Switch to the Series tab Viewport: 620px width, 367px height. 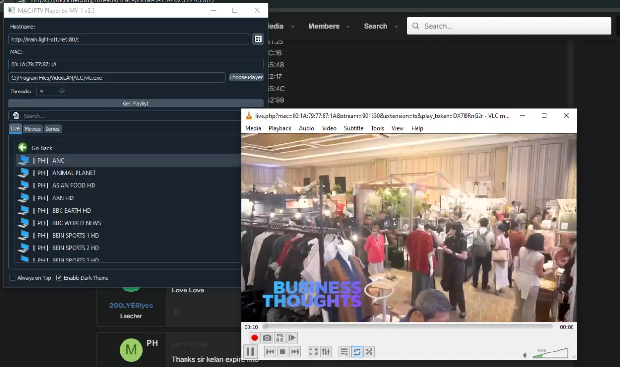[52, 129]
